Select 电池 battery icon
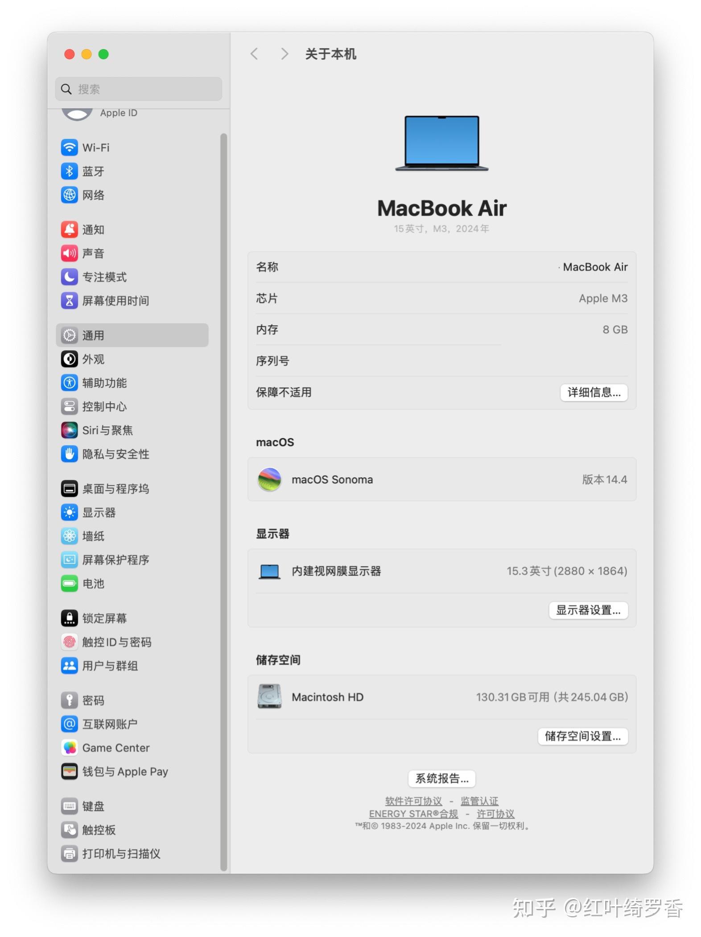The image size is (701, 937). pyautogui.click(x=69, y=583)
